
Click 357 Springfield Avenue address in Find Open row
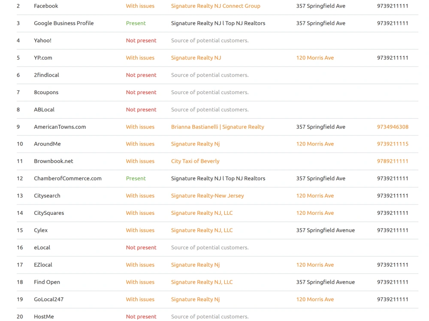325,282
